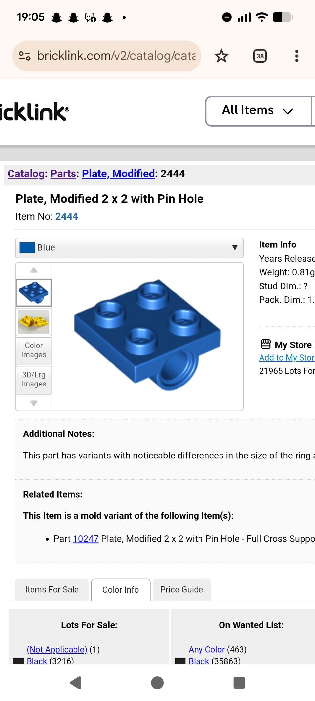This screenshot has height=701, width=315.
Task: Open the 3D/Lrg Images button
Action: click(34, 380)
